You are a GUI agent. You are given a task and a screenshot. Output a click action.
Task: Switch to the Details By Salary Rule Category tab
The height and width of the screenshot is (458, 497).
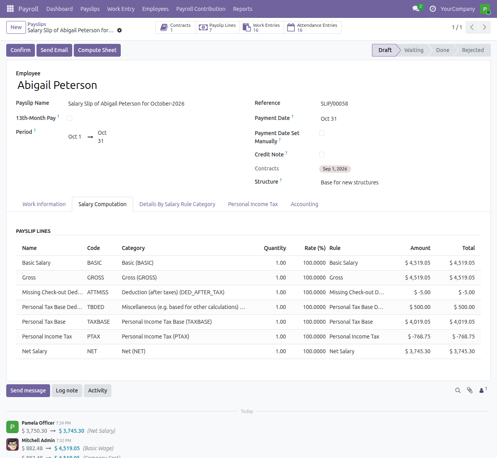[x=177, y=204]
